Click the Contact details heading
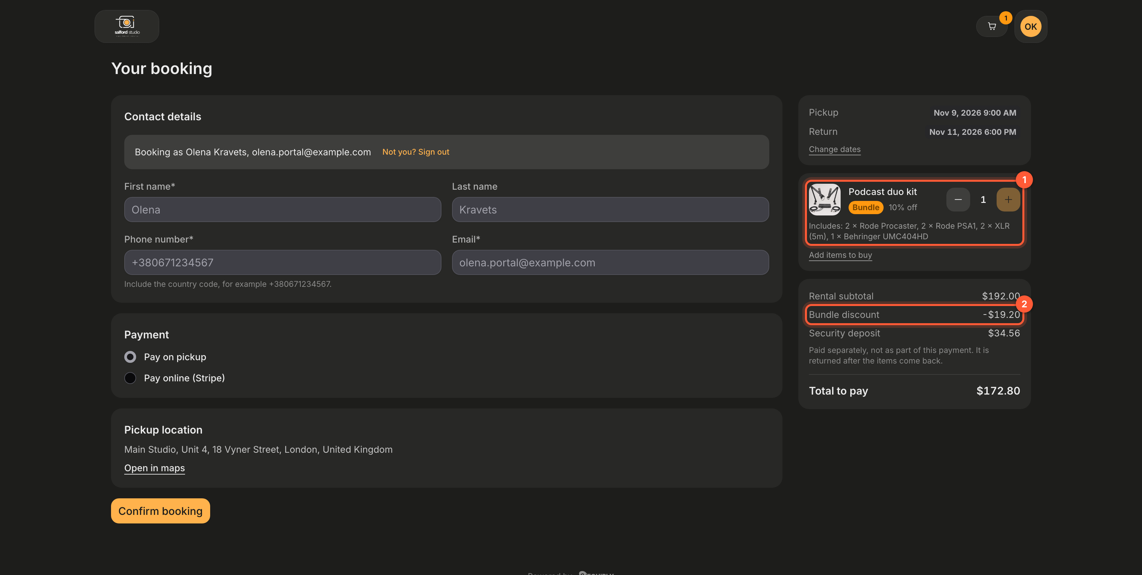 coord(162,117)
